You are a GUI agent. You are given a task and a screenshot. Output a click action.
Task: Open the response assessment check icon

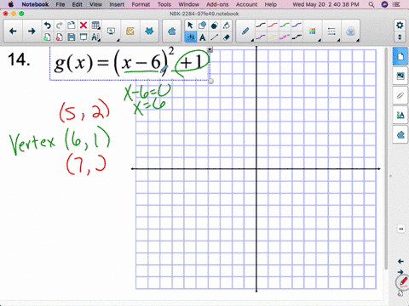click(x=130, y=31)
